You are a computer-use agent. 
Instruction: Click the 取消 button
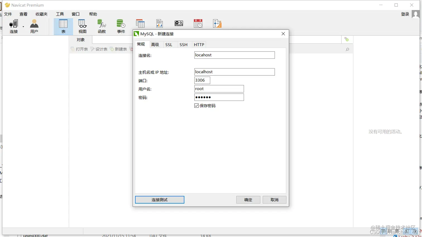click(x=274, y=200)
